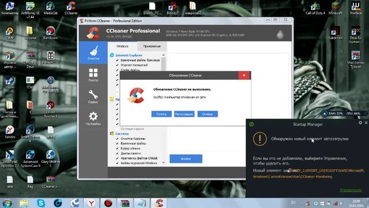Screen dimensions: 369x208
Task: Open the Steam desktop shortcut
Action: pyautogui.click(x=10, y=83)
